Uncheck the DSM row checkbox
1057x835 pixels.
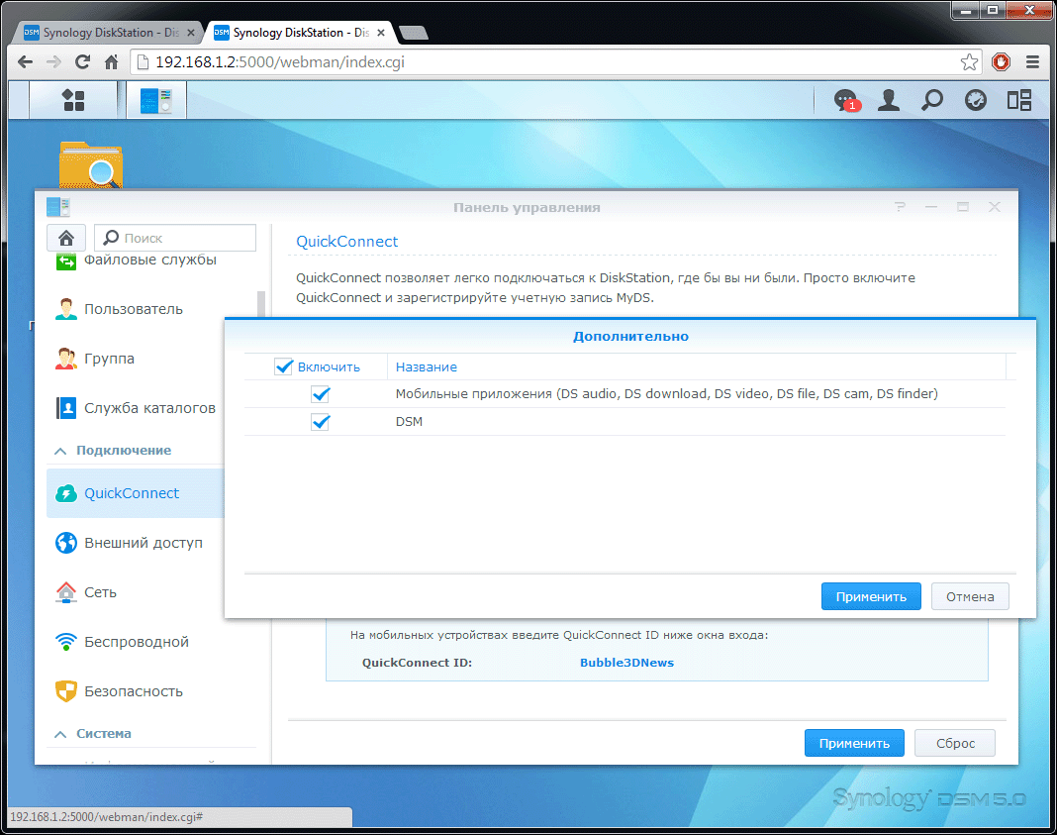[x=321, y=422]
